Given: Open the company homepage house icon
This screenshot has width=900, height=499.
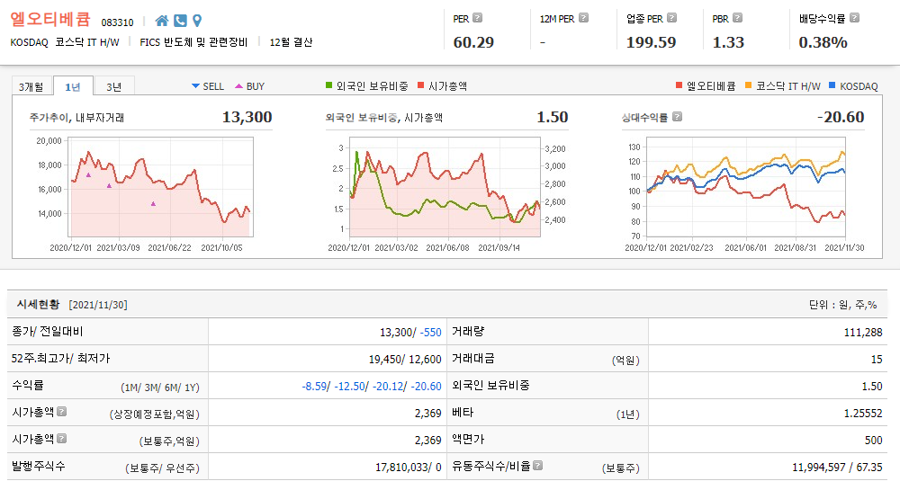Looking at the screenshot, I should [x=162, y=22].
